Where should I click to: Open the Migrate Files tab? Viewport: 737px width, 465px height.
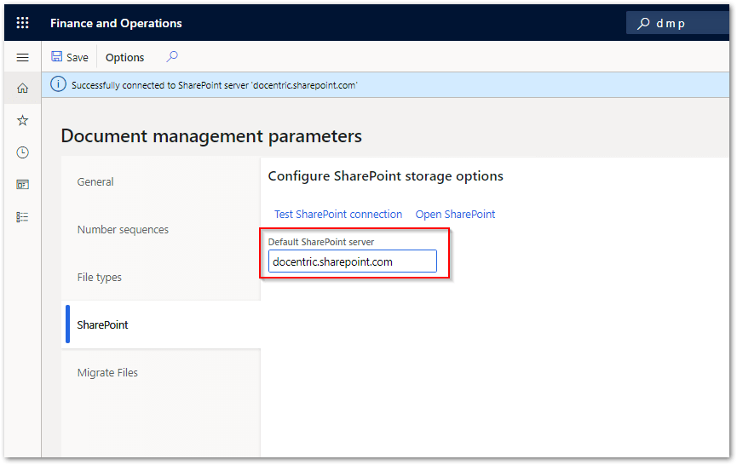coord(107,372)
